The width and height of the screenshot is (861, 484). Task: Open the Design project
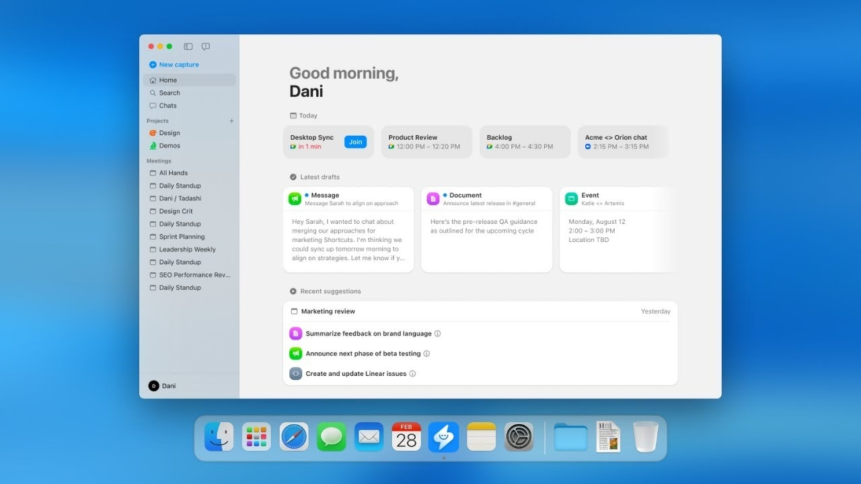coord(169,133)
